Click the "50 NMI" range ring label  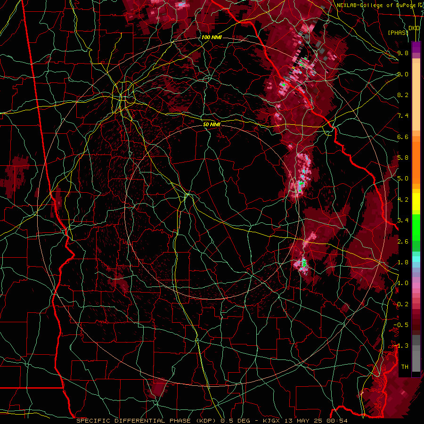click(212, 124)
